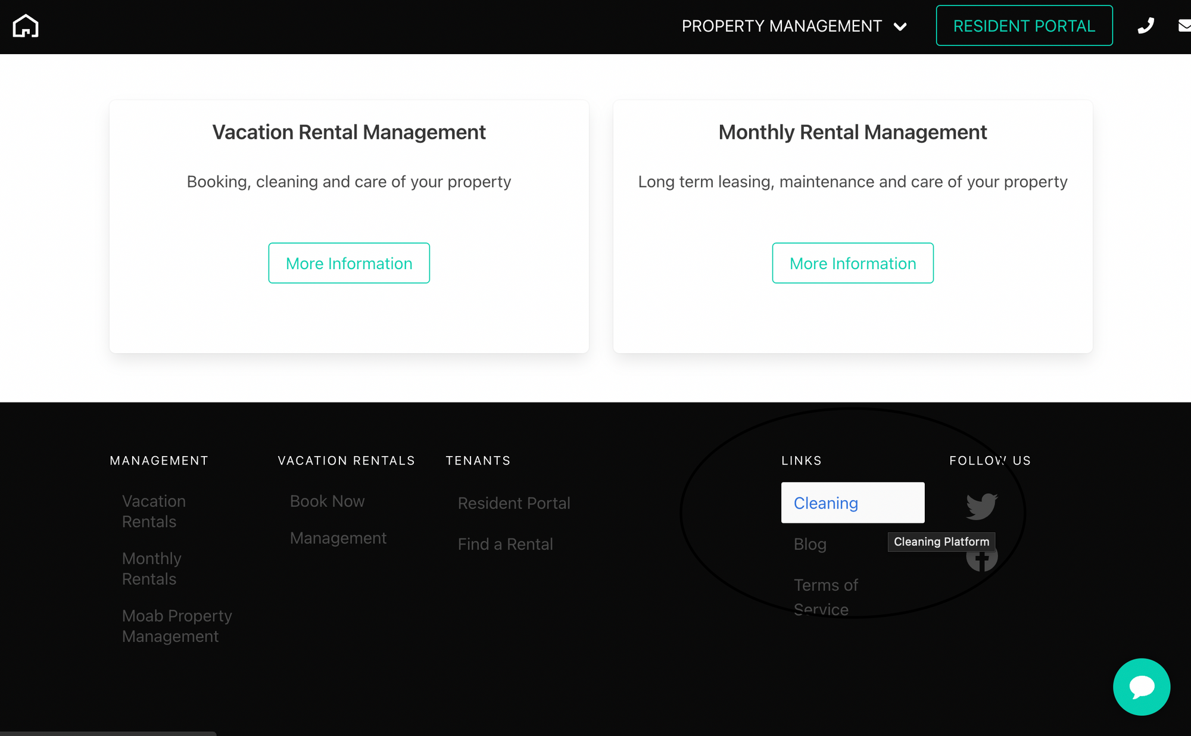Open Monthly Rentals footer link
The height and width of the screenshot is (736, 1191).
pos(151,569)
